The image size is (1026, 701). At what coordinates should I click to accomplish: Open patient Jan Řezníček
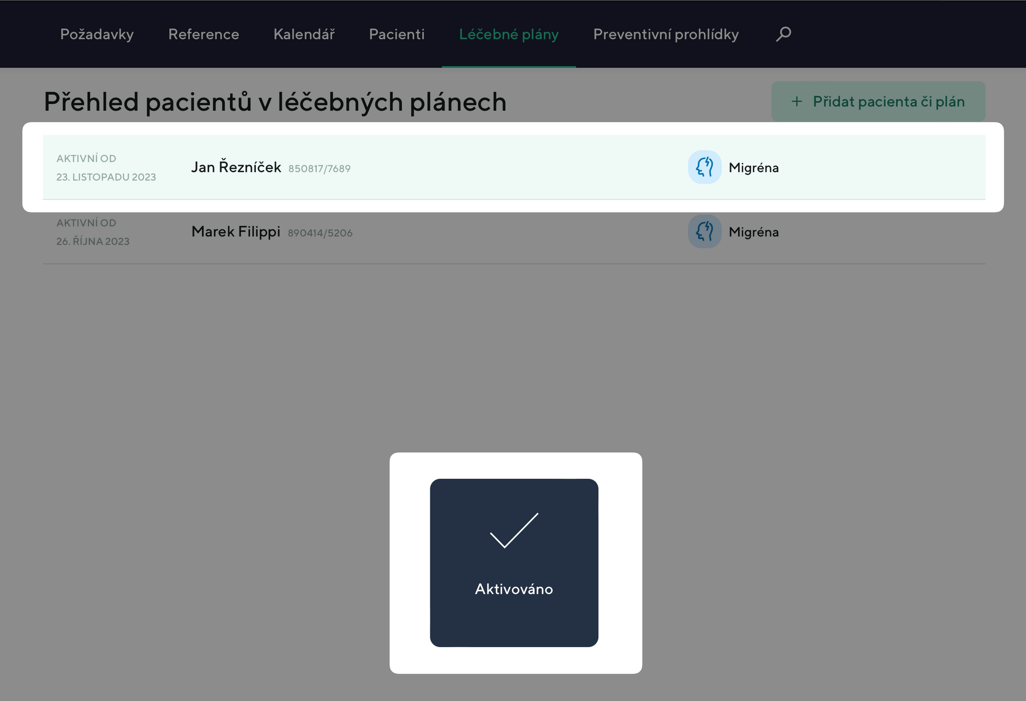coord(236,167)
